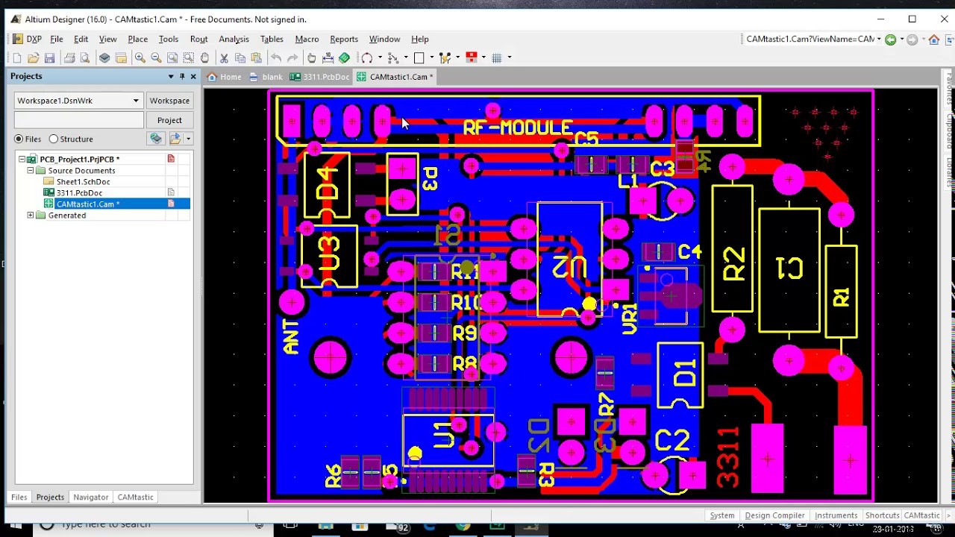
Task: Select the Zoom In tool on the toolbar
Action: click(x=140, y=57)
